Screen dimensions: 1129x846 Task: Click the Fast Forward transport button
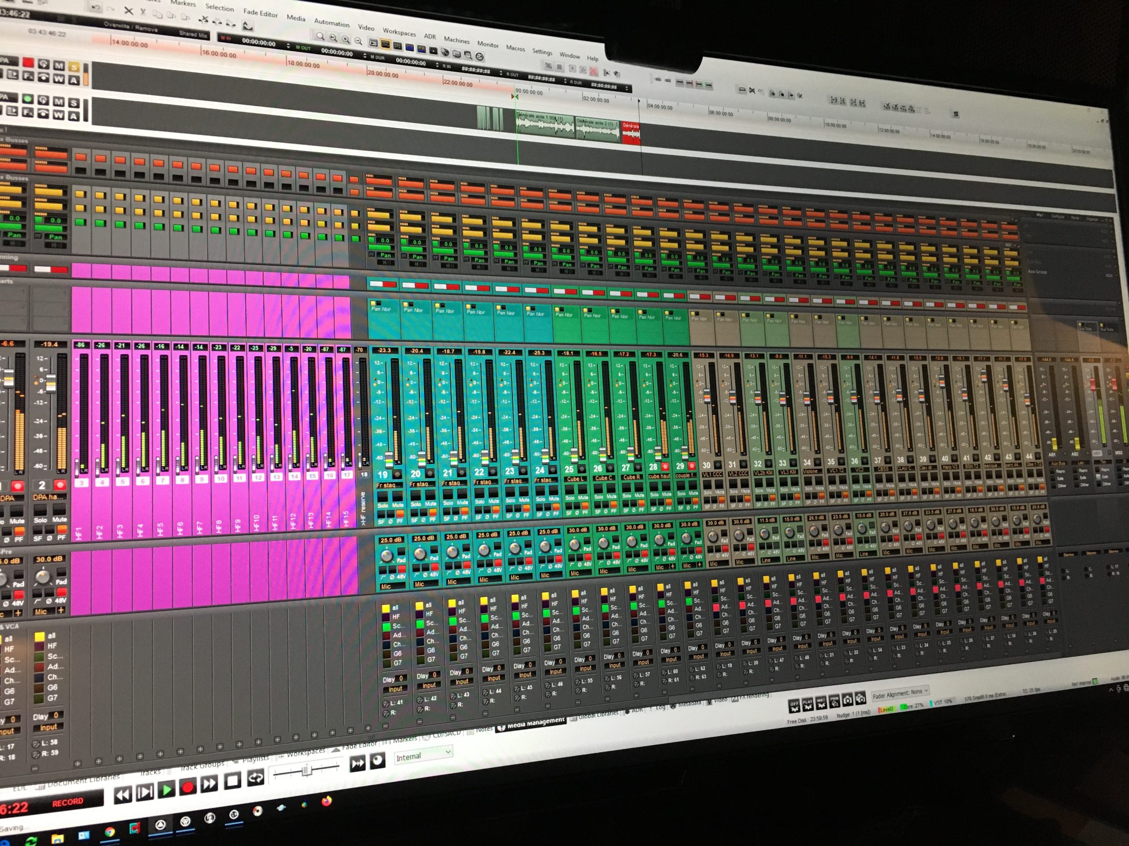[x=209, y=784]
